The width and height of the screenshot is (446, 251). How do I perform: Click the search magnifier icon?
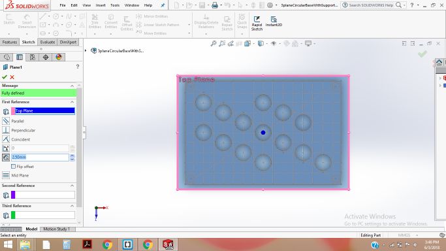(398, 5)
